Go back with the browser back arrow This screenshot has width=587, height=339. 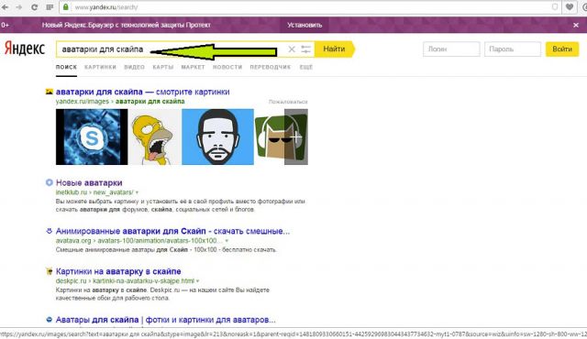click(x=6, y=7)
